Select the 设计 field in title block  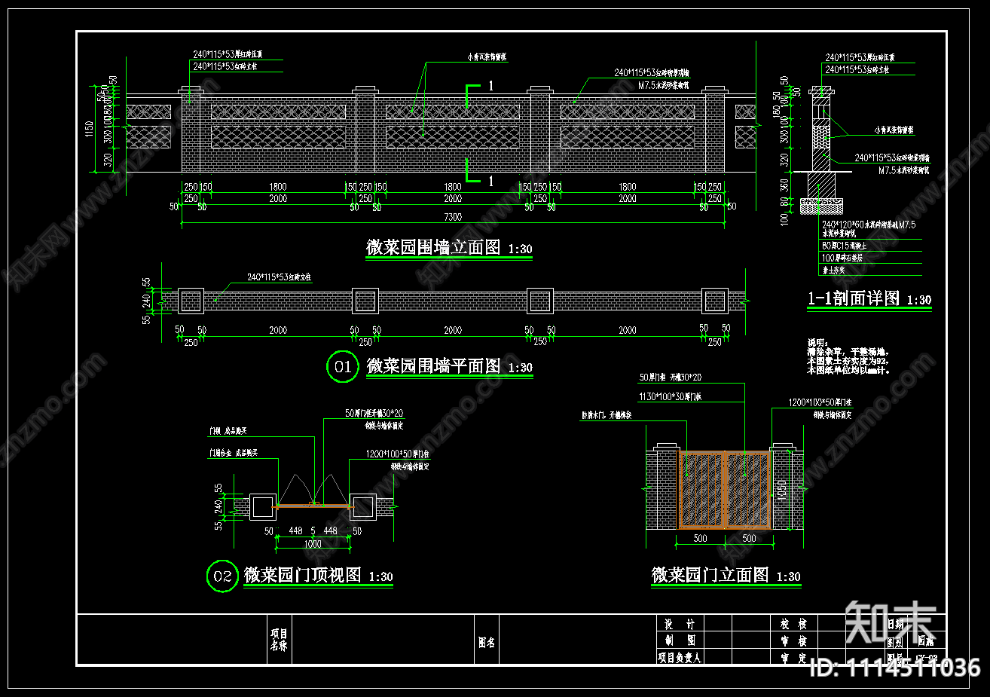(680, 624)
